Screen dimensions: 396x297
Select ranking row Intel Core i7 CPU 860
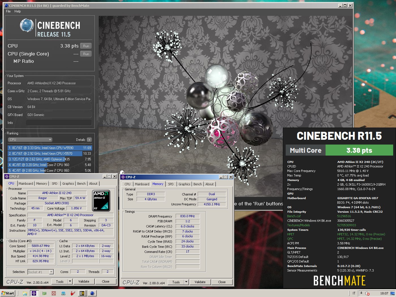pos(50,171)
